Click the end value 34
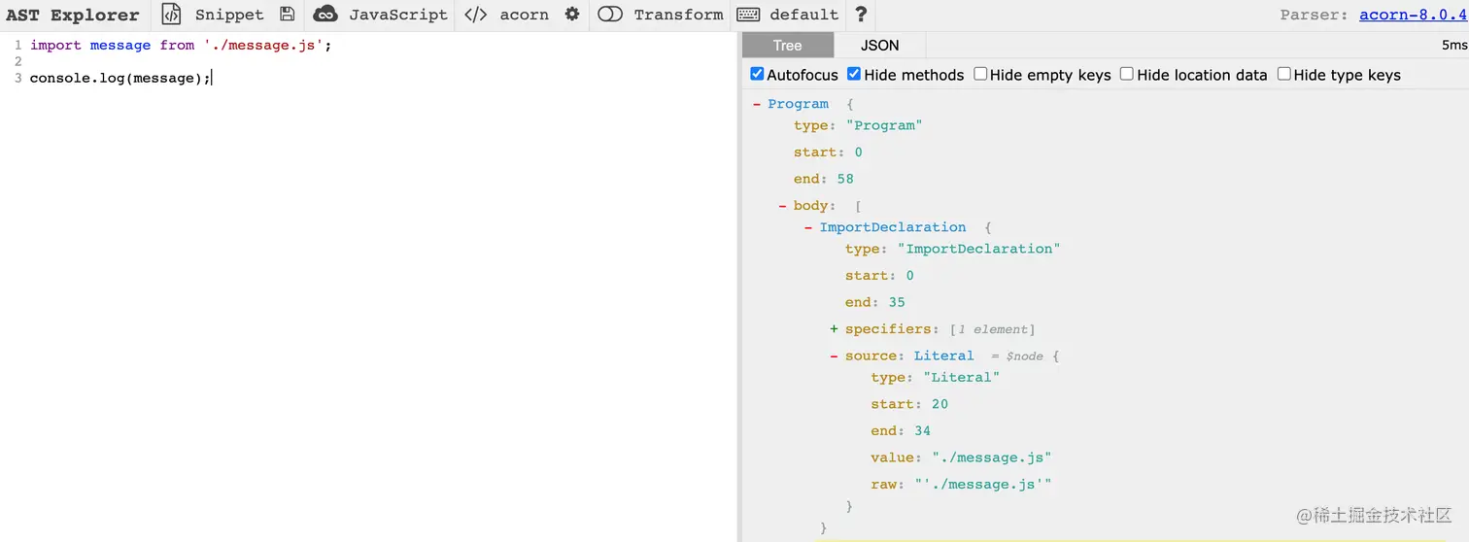The image size is (1469, 542). [923, 430]
